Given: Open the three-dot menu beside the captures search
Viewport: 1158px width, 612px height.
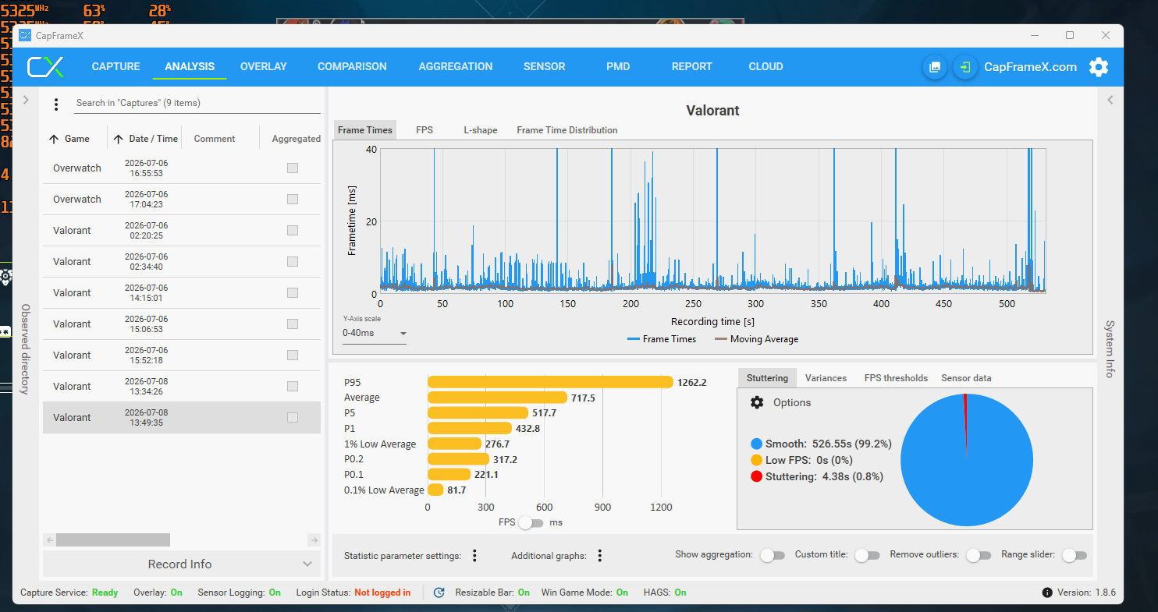Looking at the screenshot, I should click(56, 104).
